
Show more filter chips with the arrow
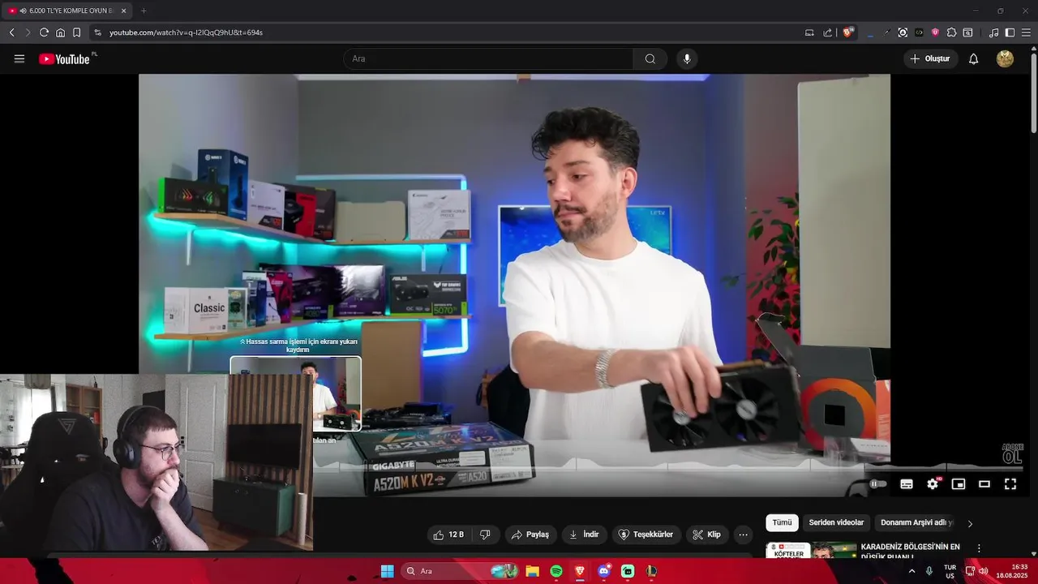(970, 523)
